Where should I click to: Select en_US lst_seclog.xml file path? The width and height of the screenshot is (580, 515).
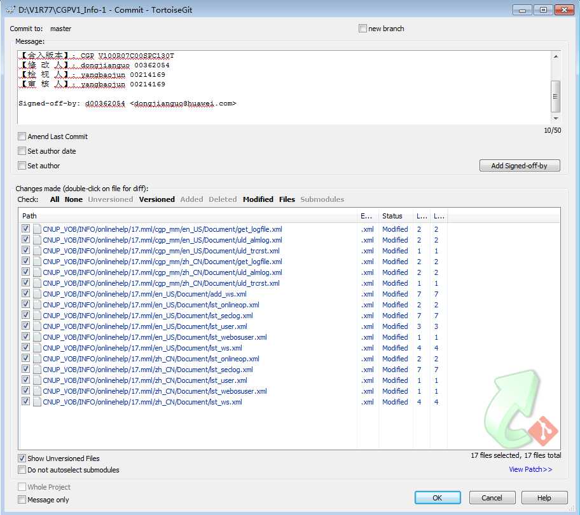click(148, 316)
